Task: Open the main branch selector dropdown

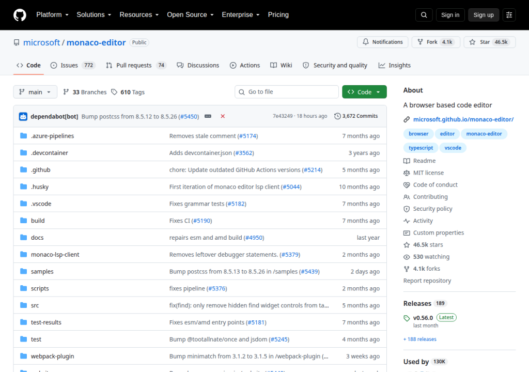Action: pos(35,92)
